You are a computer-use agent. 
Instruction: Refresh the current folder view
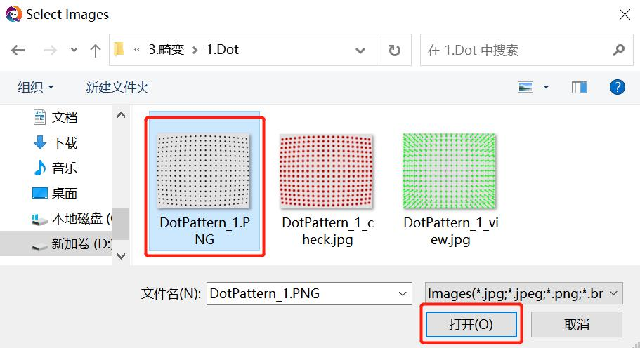[395, 51]
